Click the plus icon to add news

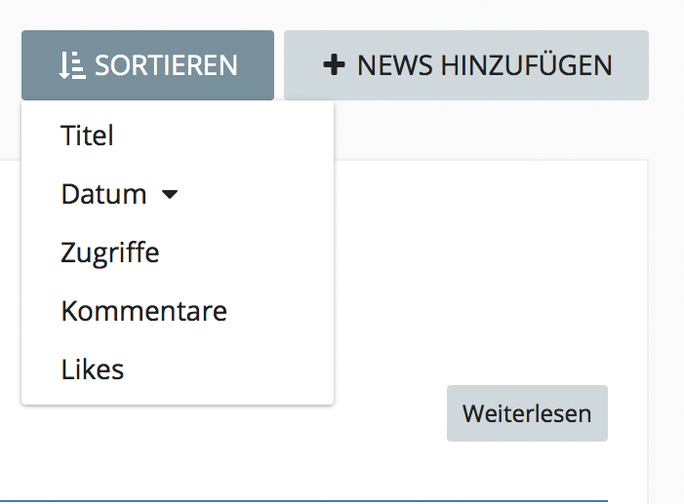(x=334, y=65)
